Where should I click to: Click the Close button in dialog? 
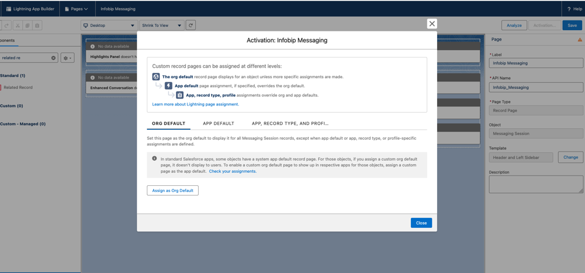pos(421,223)
